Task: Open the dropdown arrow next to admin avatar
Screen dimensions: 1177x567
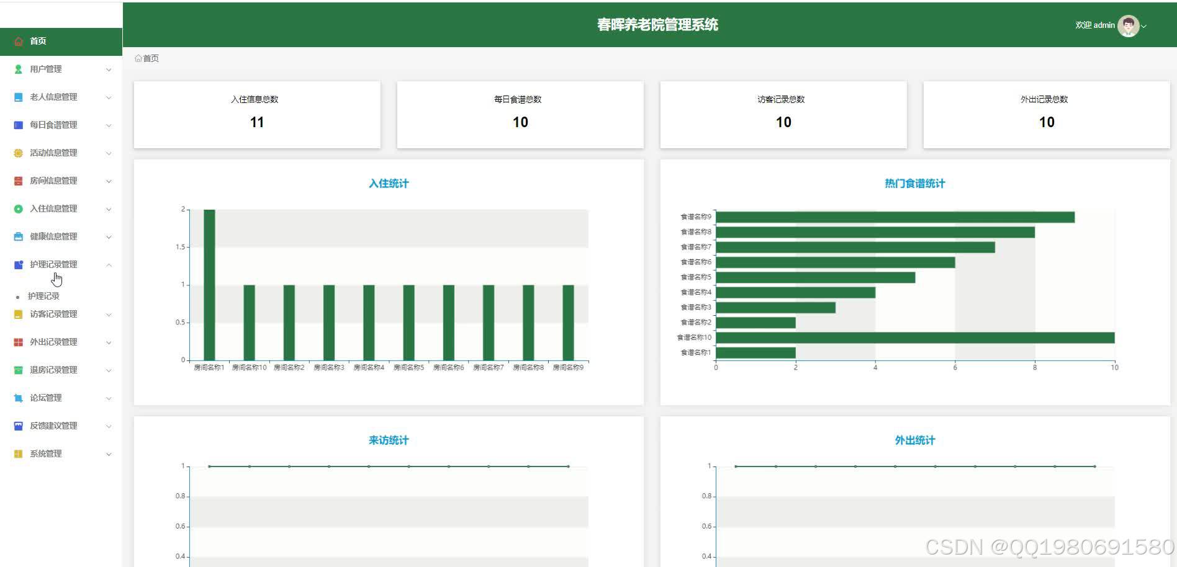Action: (1143, 26)
